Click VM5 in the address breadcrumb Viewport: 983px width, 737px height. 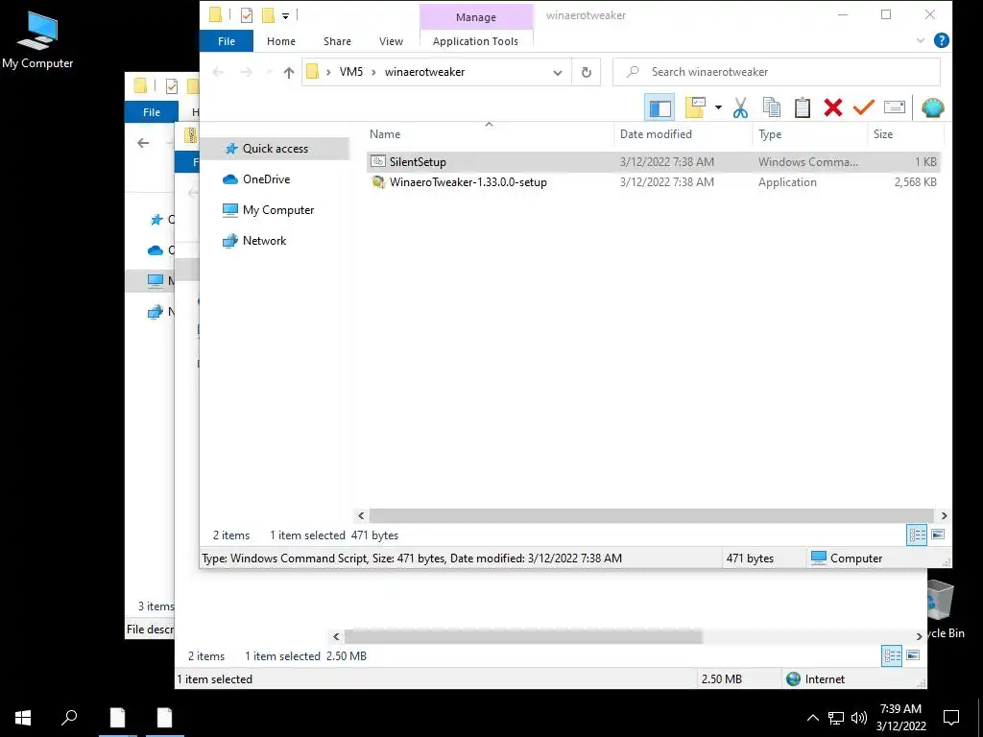pos(351,72)
